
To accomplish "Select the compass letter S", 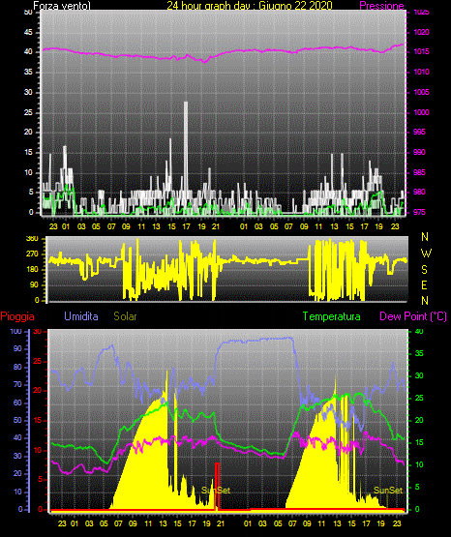I will point(425,270).
